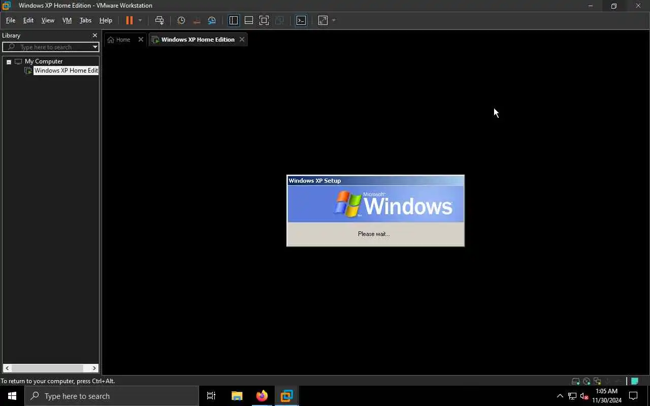This screenshot has height=406, width=650.
Task: Click the library search field
Action: tap(51, 47)
